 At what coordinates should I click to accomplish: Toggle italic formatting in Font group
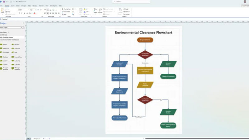tap(22, 13)
